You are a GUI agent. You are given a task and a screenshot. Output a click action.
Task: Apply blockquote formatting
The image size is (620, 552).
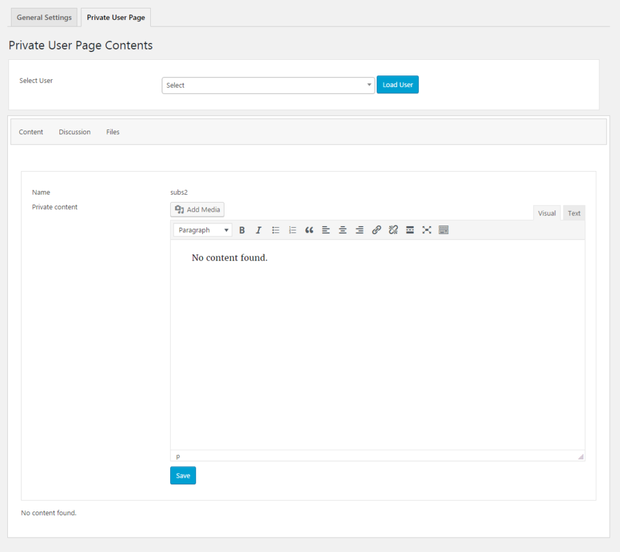[x=309, y=230]
